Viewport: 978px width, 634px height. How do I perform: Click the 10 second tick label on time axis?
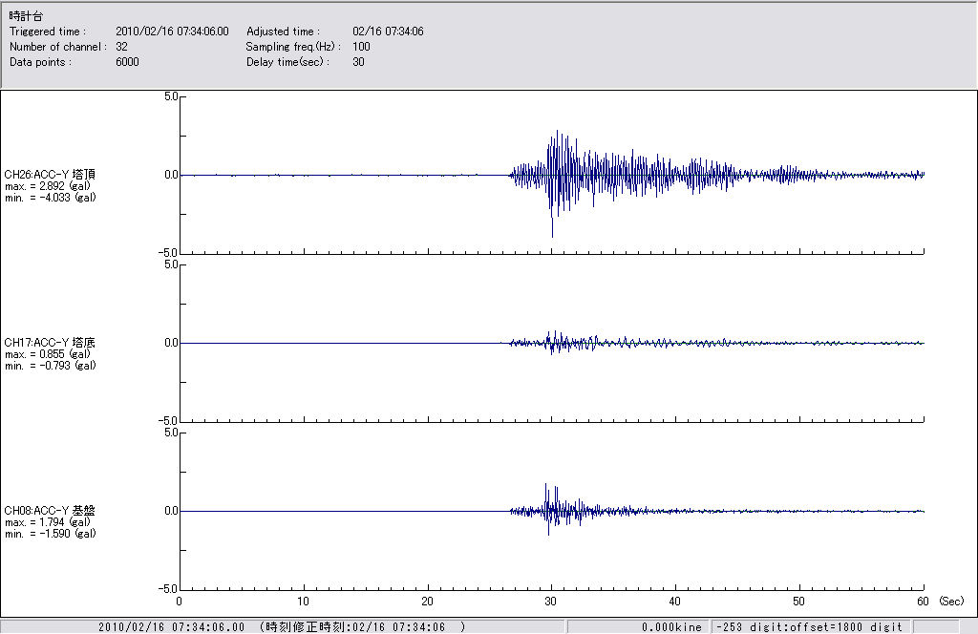[303, 602]
